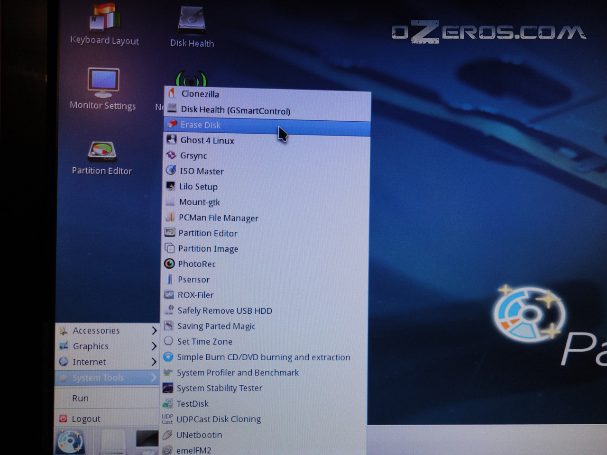Open Partition Editor desktop icon
The height and width of the screenshot is (455, 607).
[x=102, y=158]
